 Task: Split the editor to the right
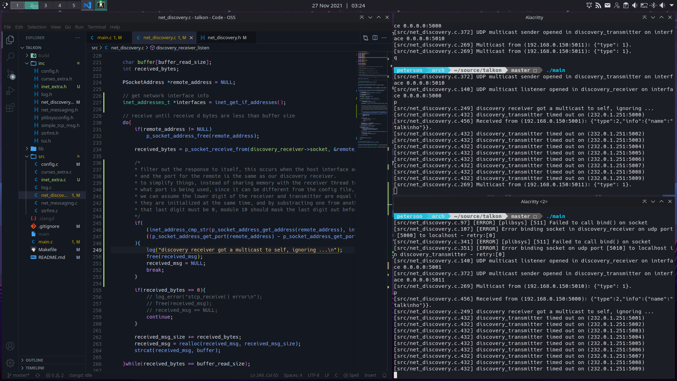pos(375,38)
